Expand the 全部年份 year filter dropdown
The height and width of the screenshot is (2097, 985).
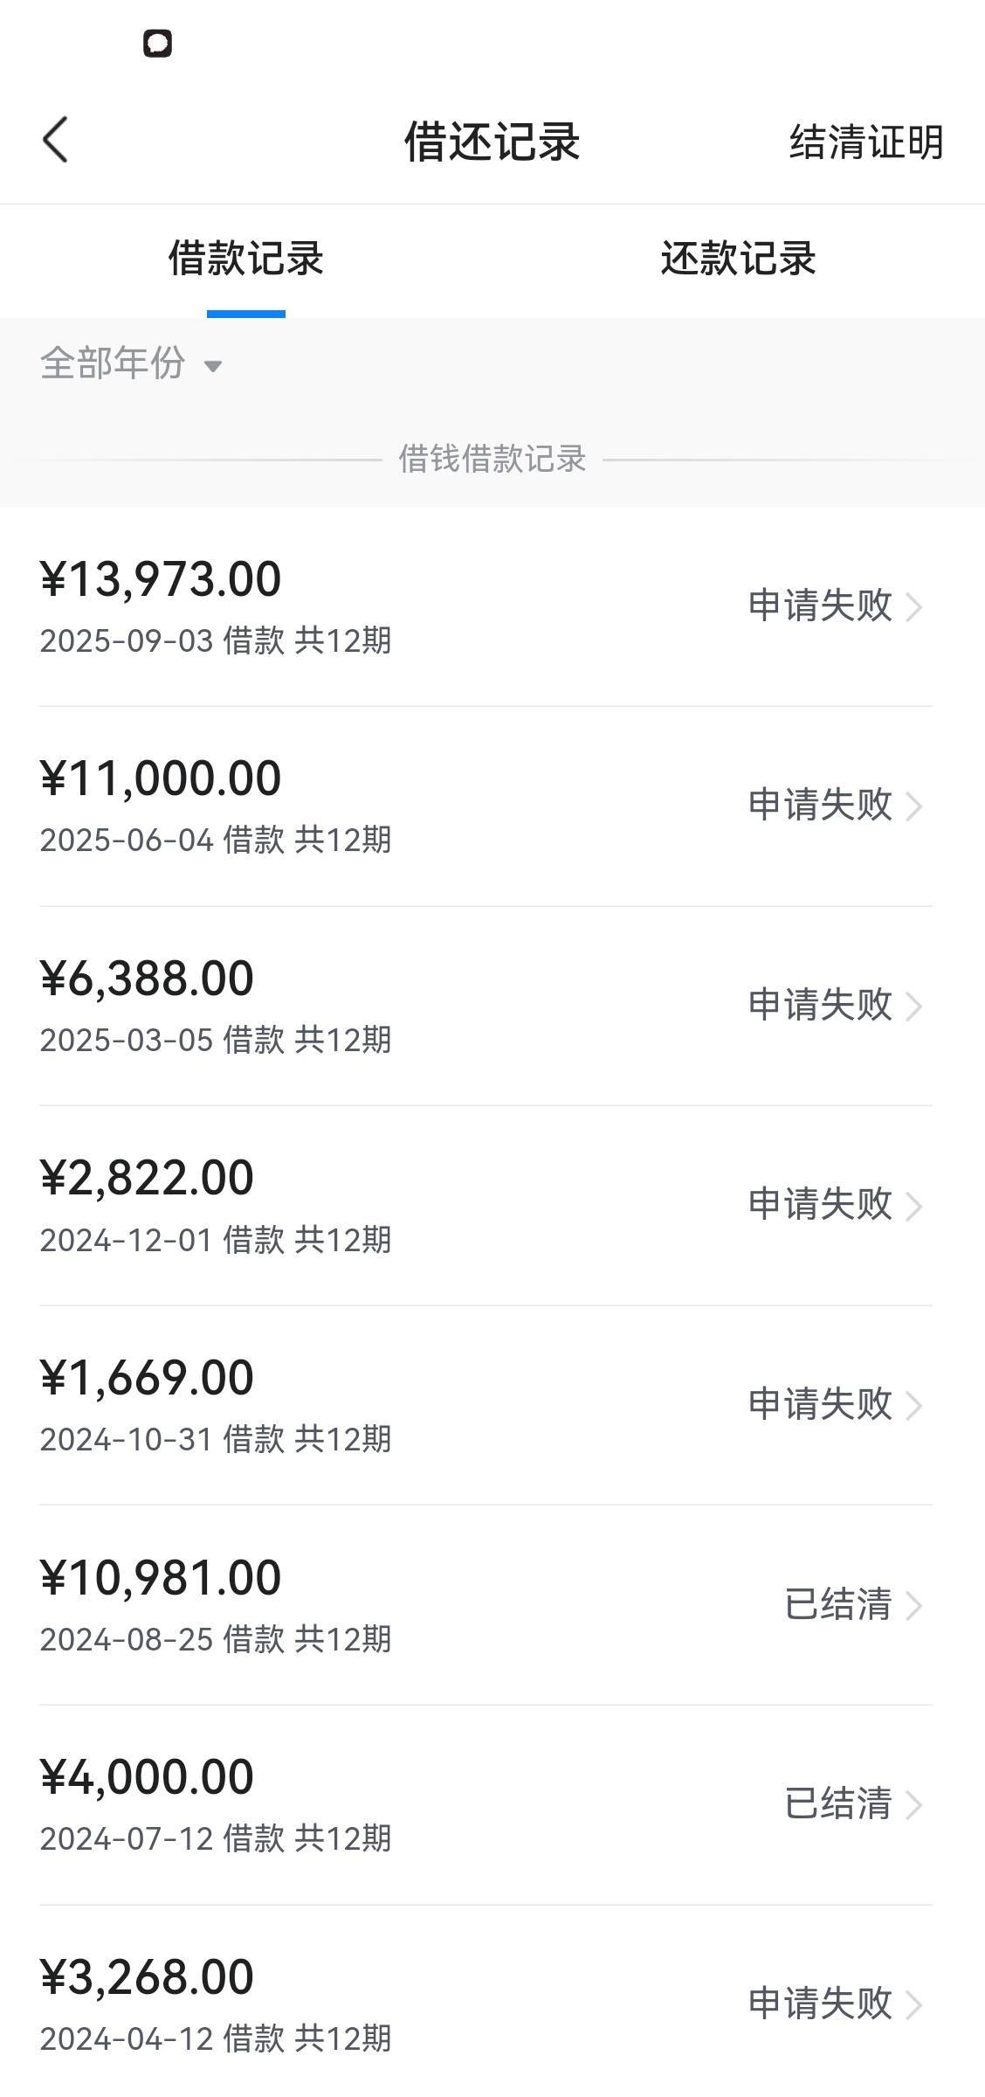[131, 363]
